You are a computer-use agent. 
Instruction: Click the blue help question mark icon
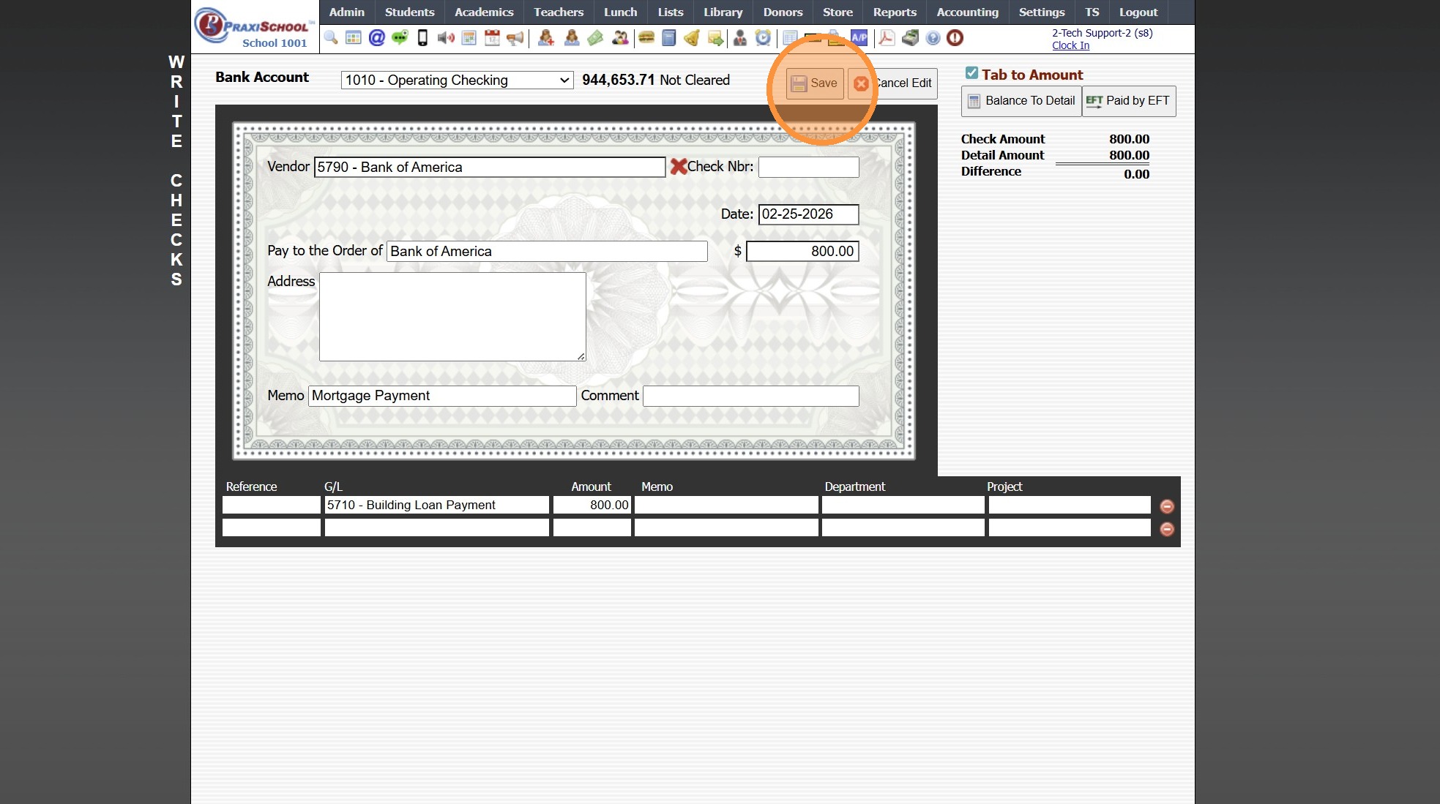coord(933,38)
